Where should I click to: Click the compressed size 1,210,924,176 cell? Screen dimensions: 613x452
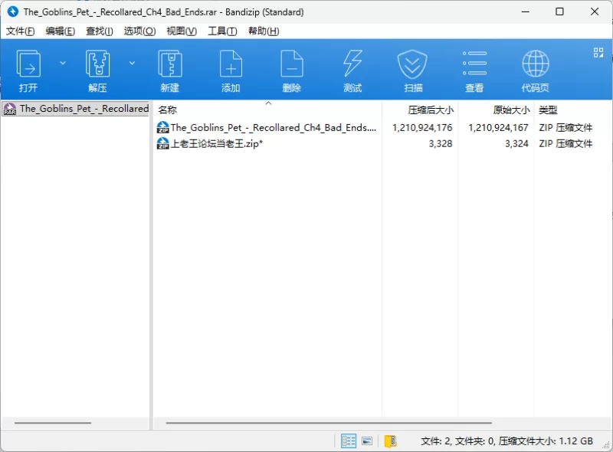pyautogui.click(x=422, y=127)
